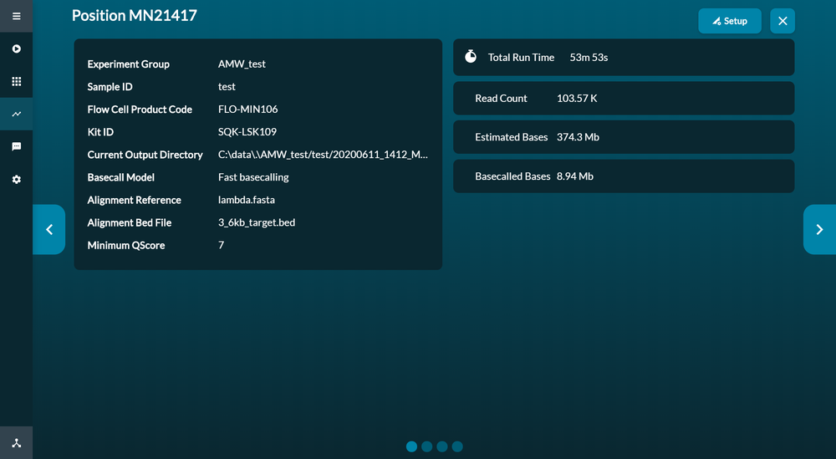
Task: Click the Experiment Group label
Action: click(129, 64)
